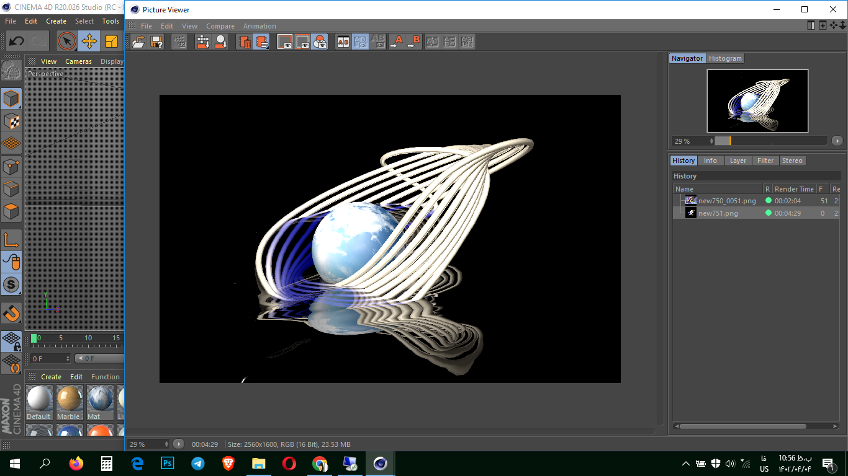Open an image with the folder icon

(139, 42)
